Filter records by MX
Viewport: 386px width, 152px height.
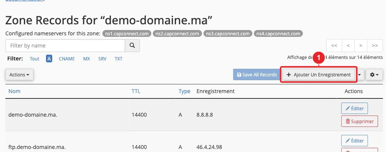(86, 59)
